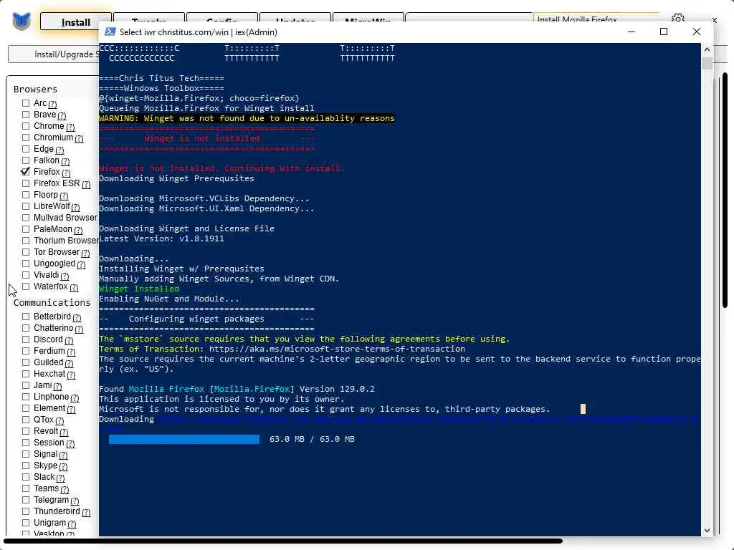
Task: Open help (?) for Ungoogled
Action: tap(82, 264)
